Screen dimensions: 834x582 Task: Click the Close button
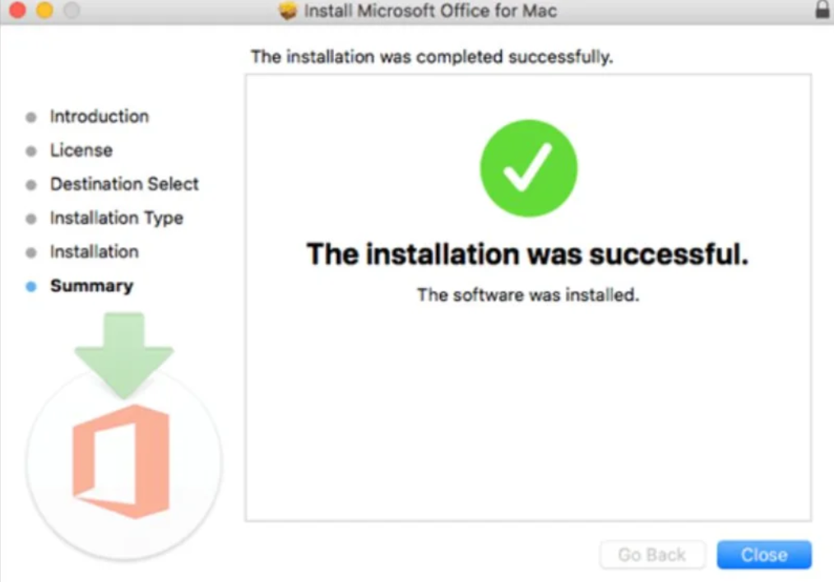[x=763, y=554]
